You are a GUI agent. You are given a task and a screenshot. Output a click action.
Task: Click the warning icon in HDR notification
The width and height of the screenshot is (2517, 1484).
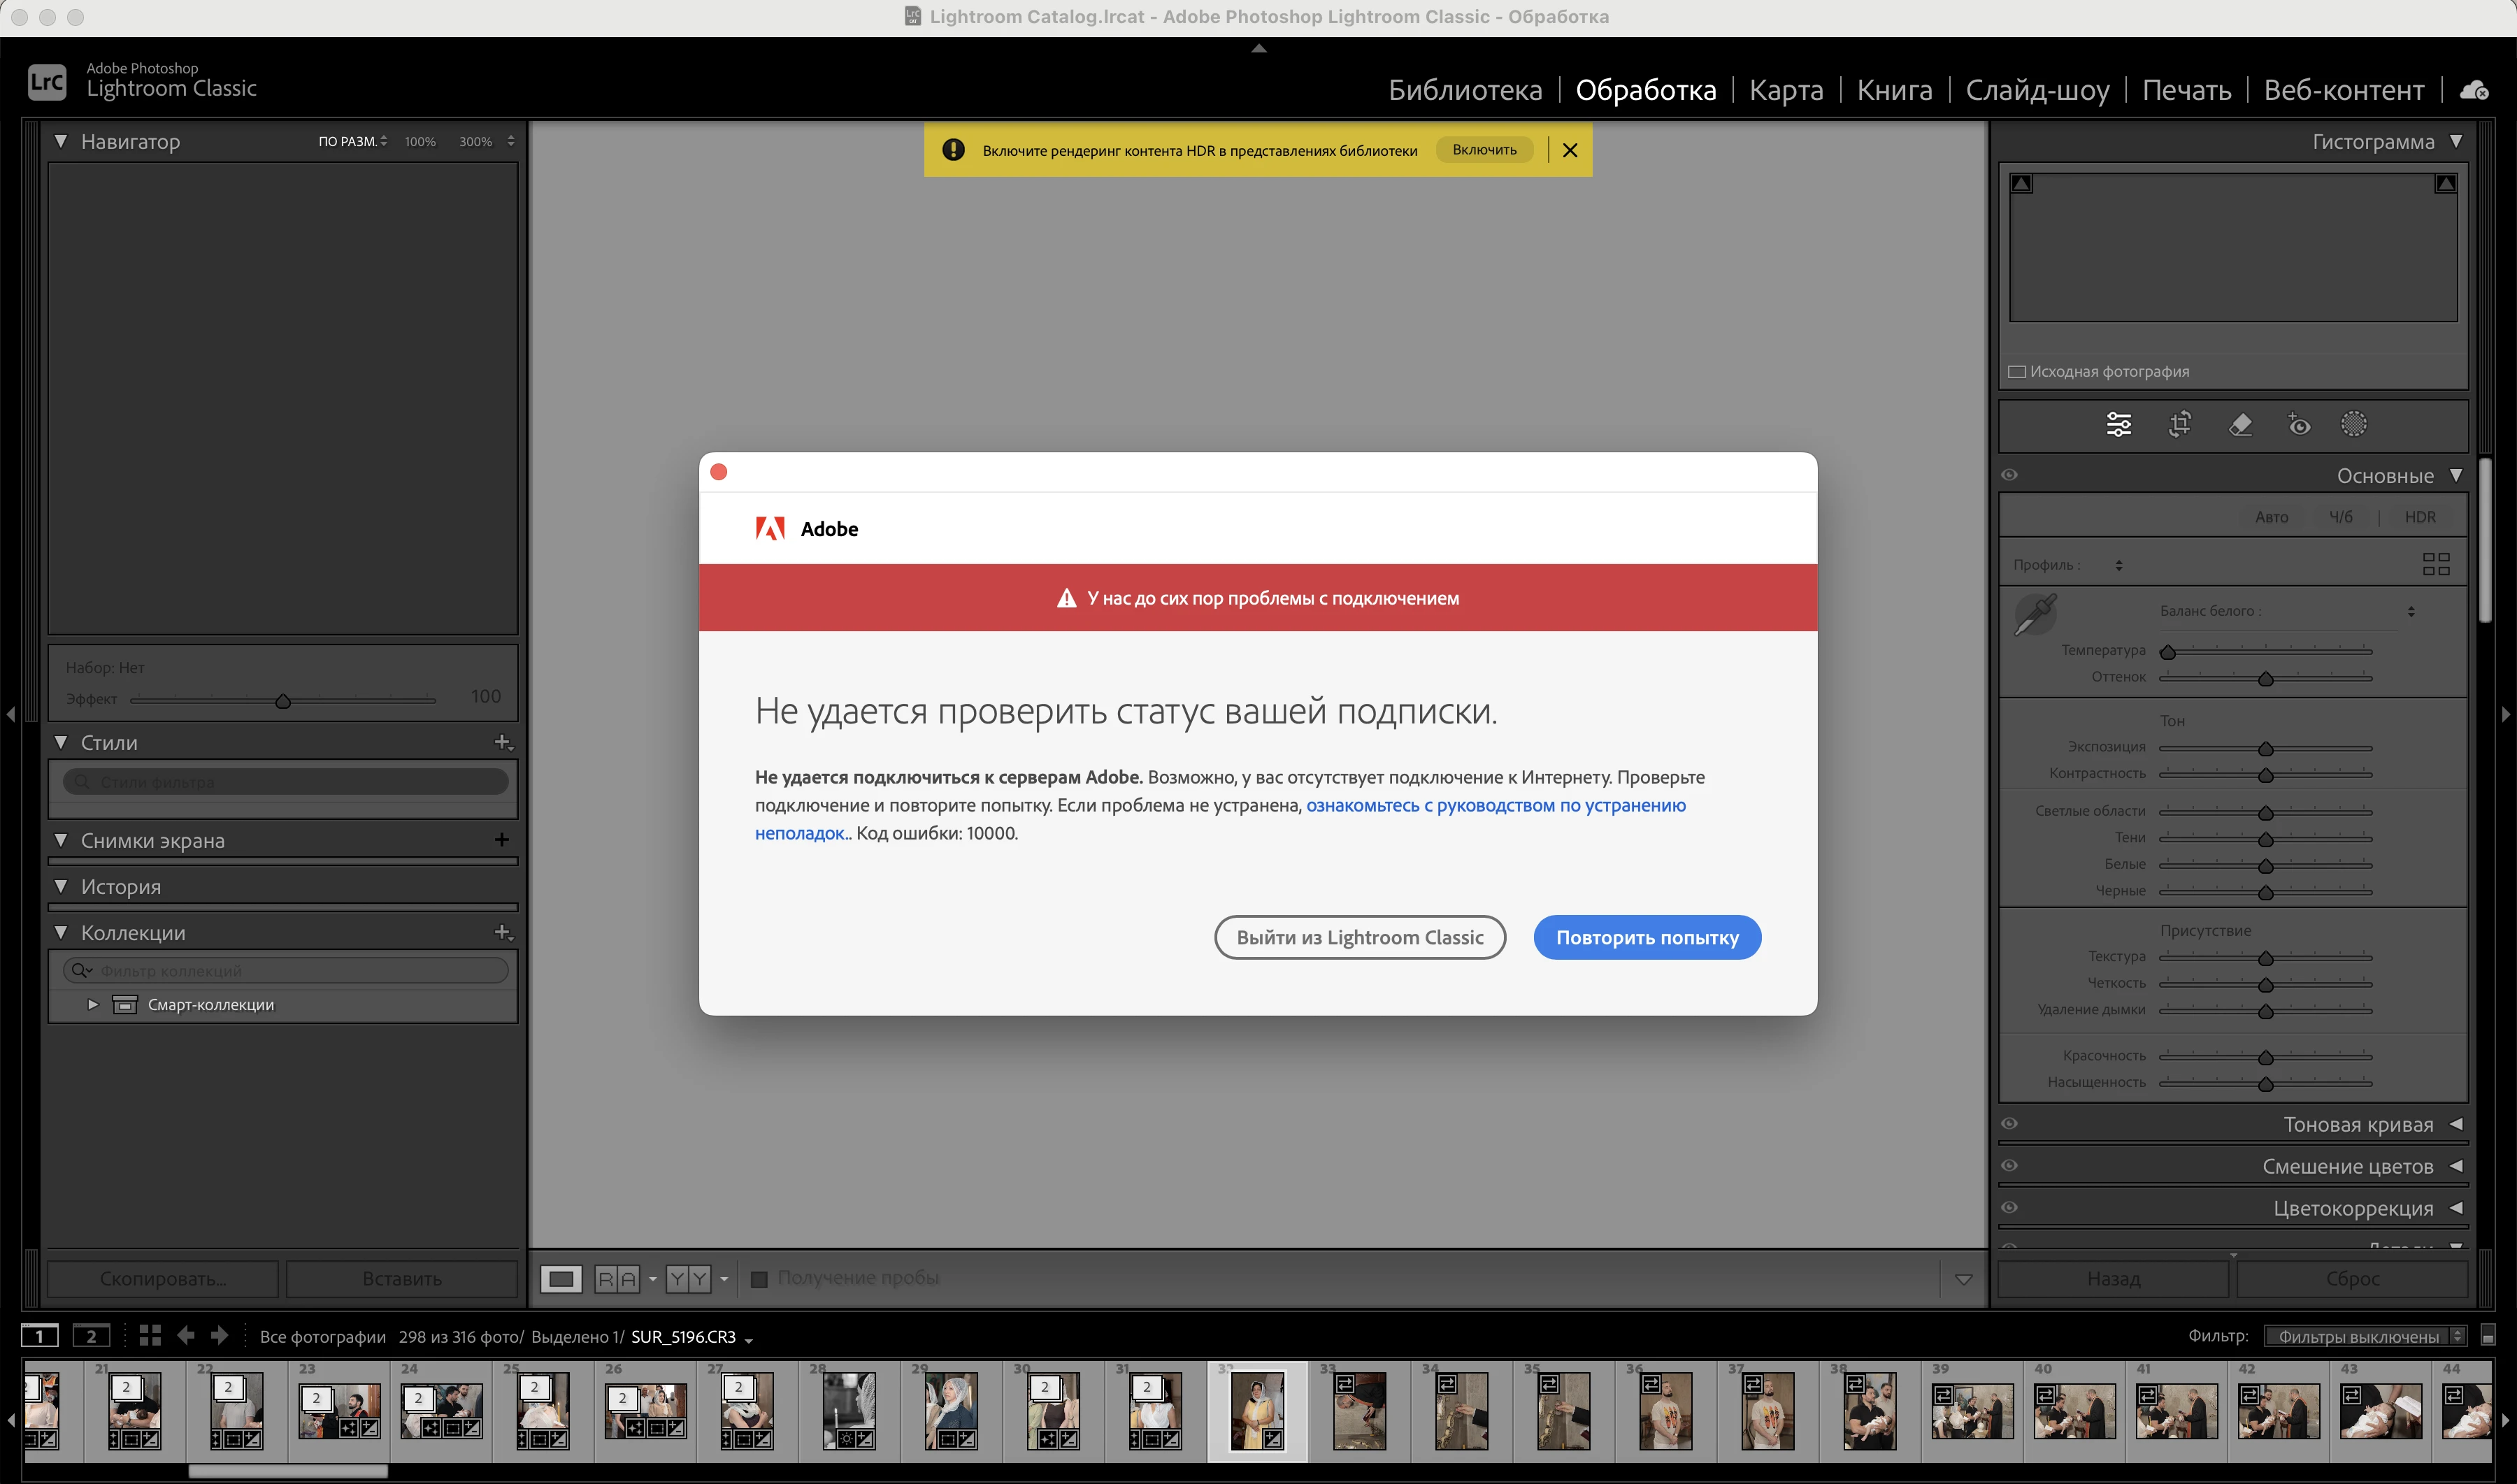click(x=953, y=150)
